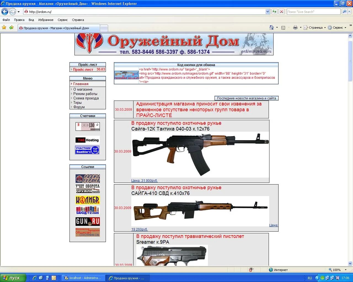Click the browser Back arrow button
This screenshot has height=282, width=353.
coord(5,12)
